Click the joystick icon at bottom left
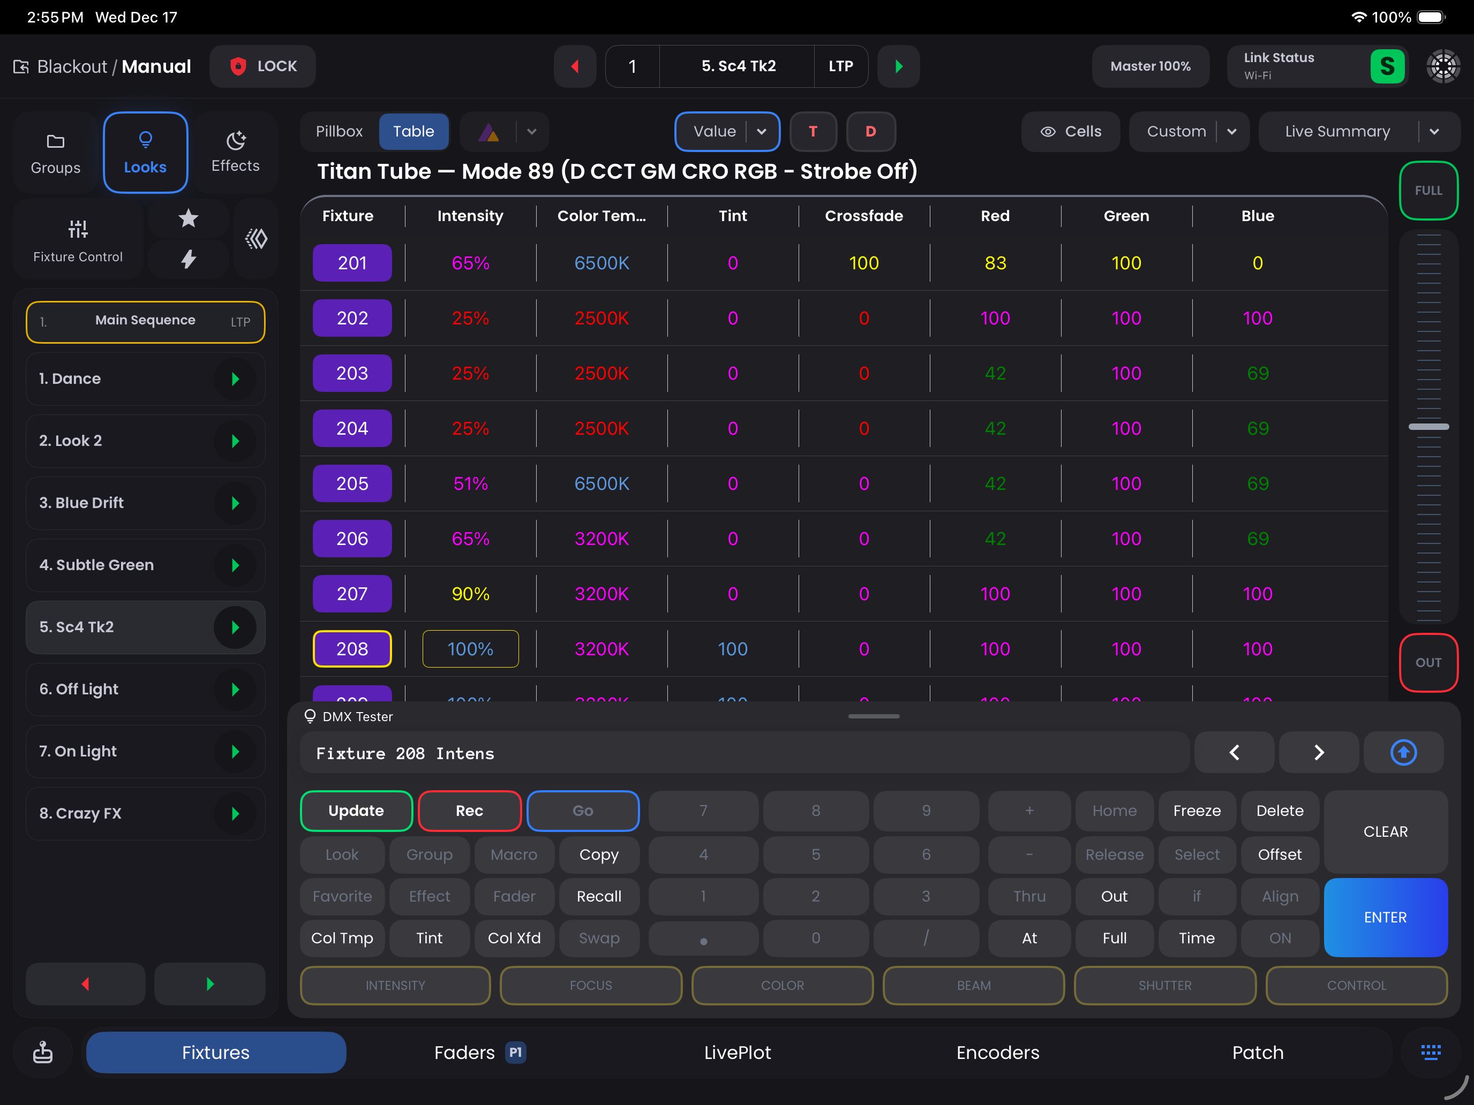This screenshot has width=1474, height=1105. pyautogui.click(x=43, y=1053)
